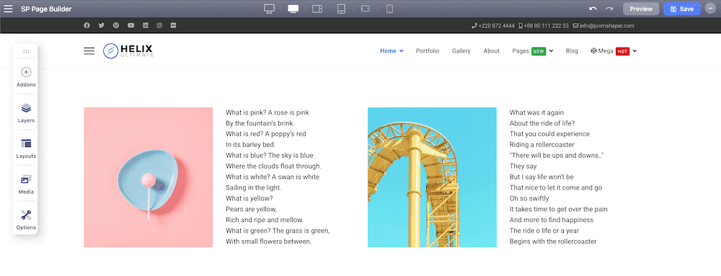Image resolution: width=721 pixels, height=276 pixels.
Task: Grab the sidebar drag handle dots
Action: coord(26,51)
